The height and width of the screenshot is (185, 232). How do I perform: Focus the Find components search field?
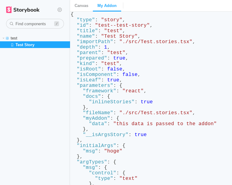pyautogui.click(x=35, y=24)
